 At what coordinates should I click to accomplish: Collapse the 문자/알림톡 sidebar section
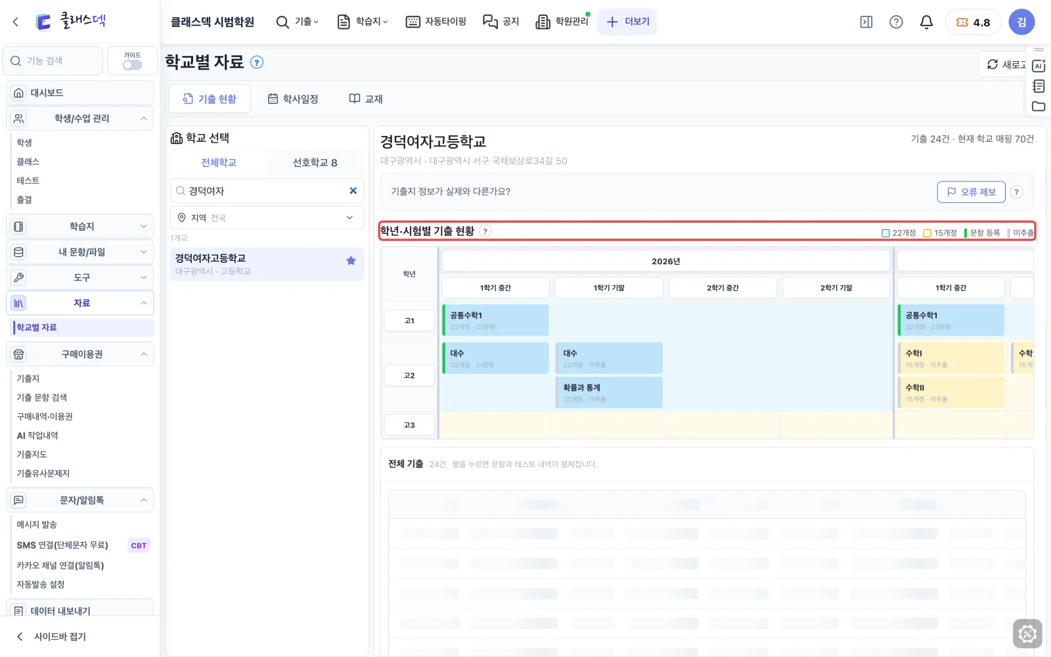coord(80,501)
